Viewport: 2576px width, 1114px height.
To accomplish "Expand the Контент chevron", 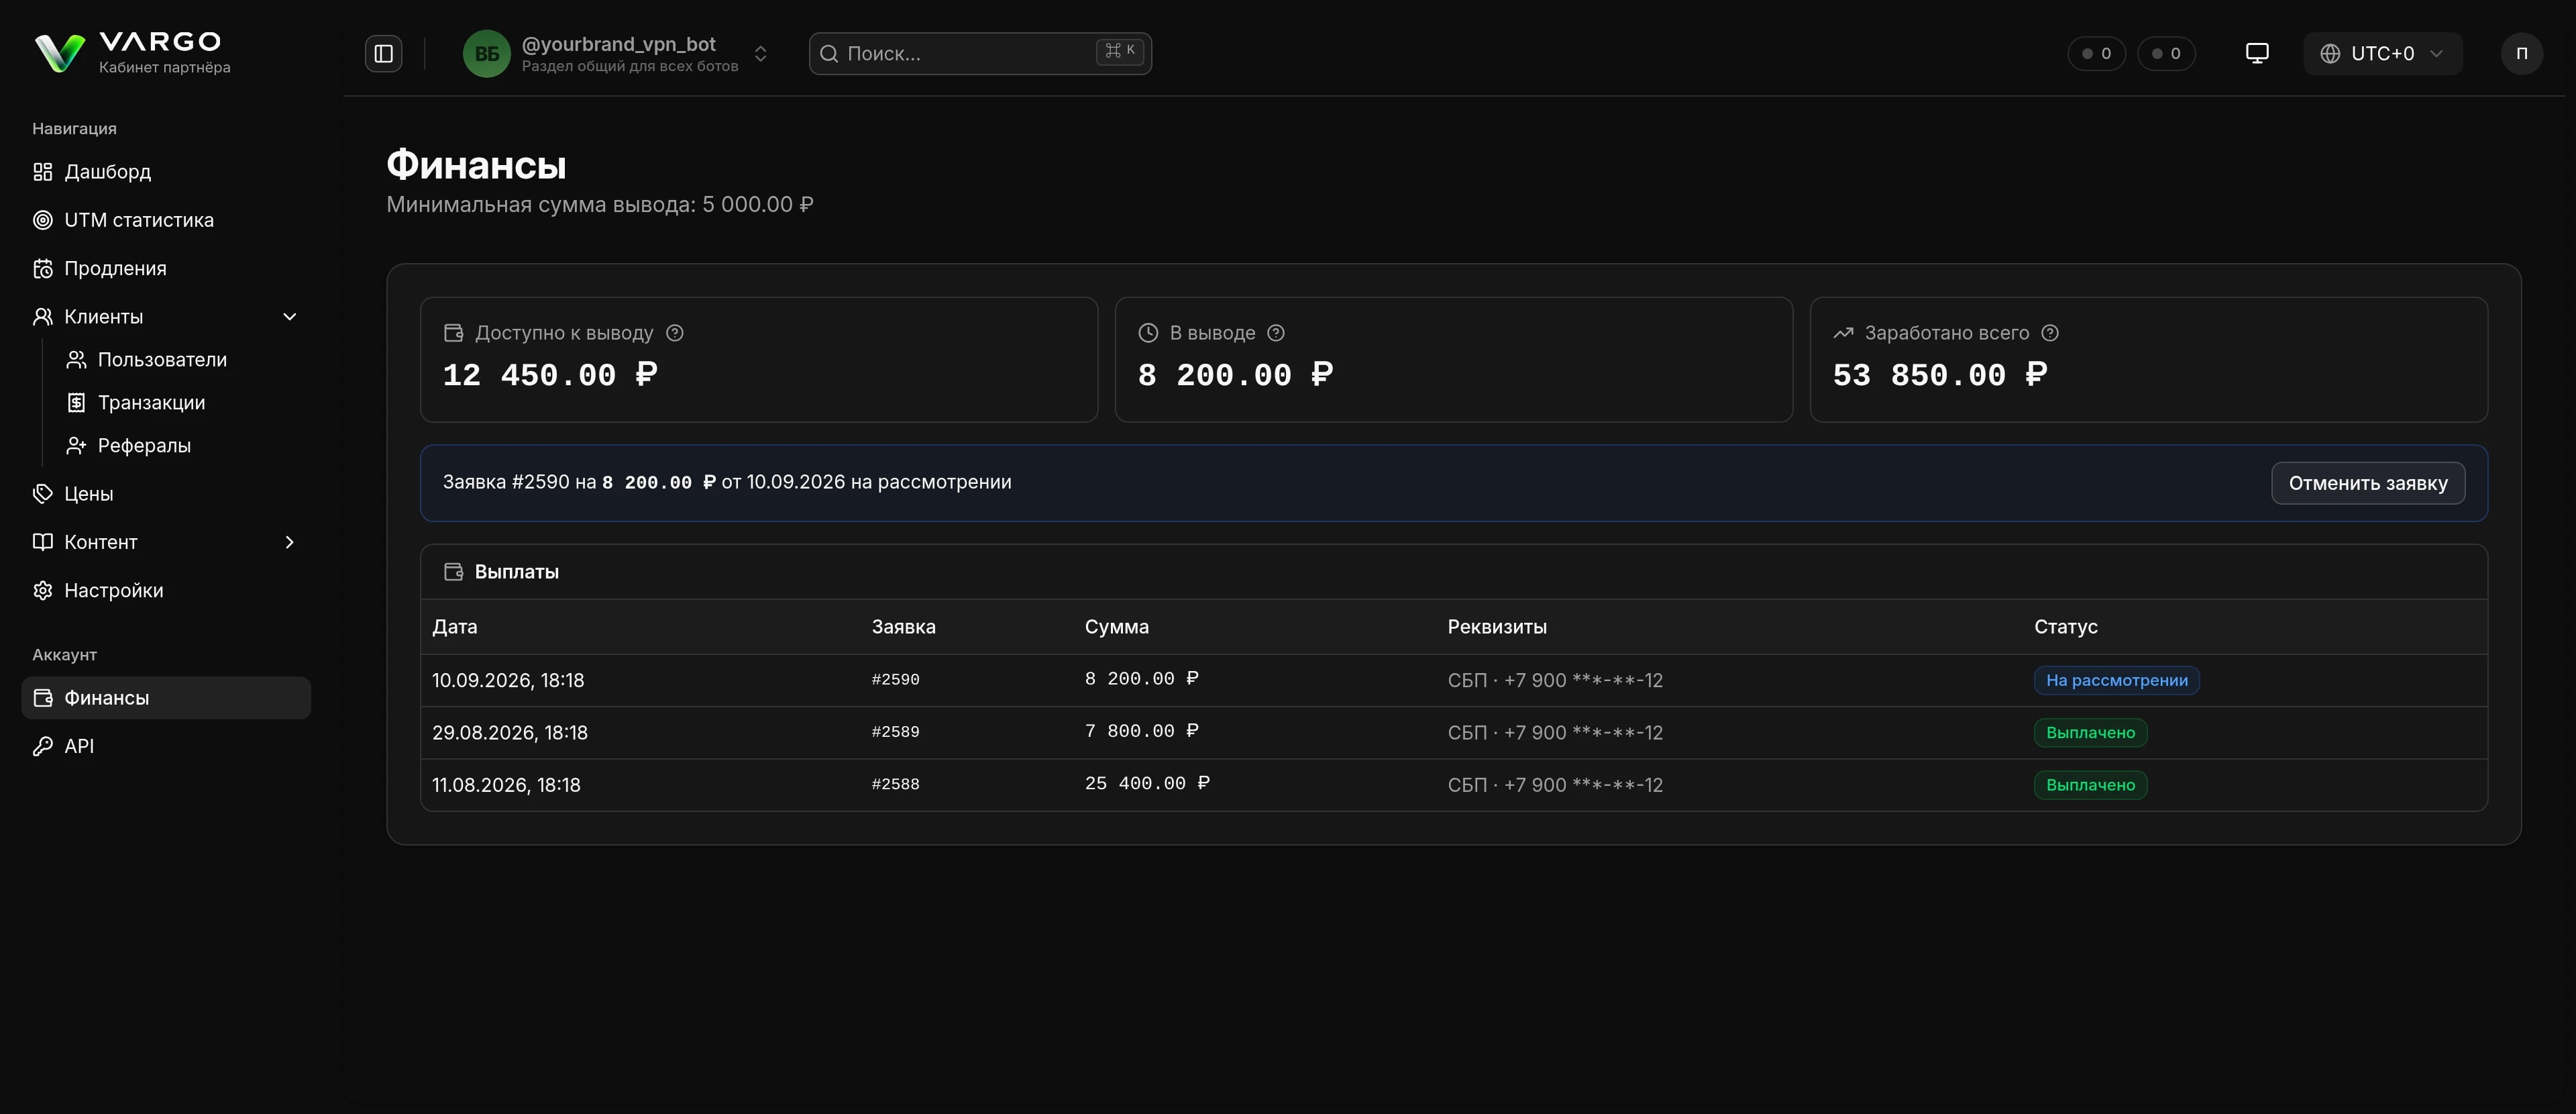I will [x=289, y=542].
